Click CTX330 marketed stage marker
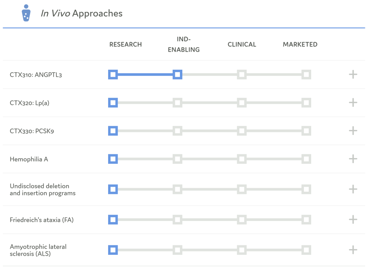This screenshot has height=268, width=366. pos(306,131)
